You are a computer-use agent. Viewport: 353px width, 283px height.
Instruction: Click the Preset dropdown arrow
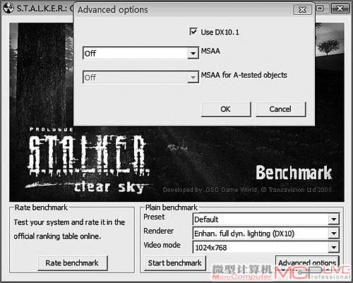(x=334, y=219)
